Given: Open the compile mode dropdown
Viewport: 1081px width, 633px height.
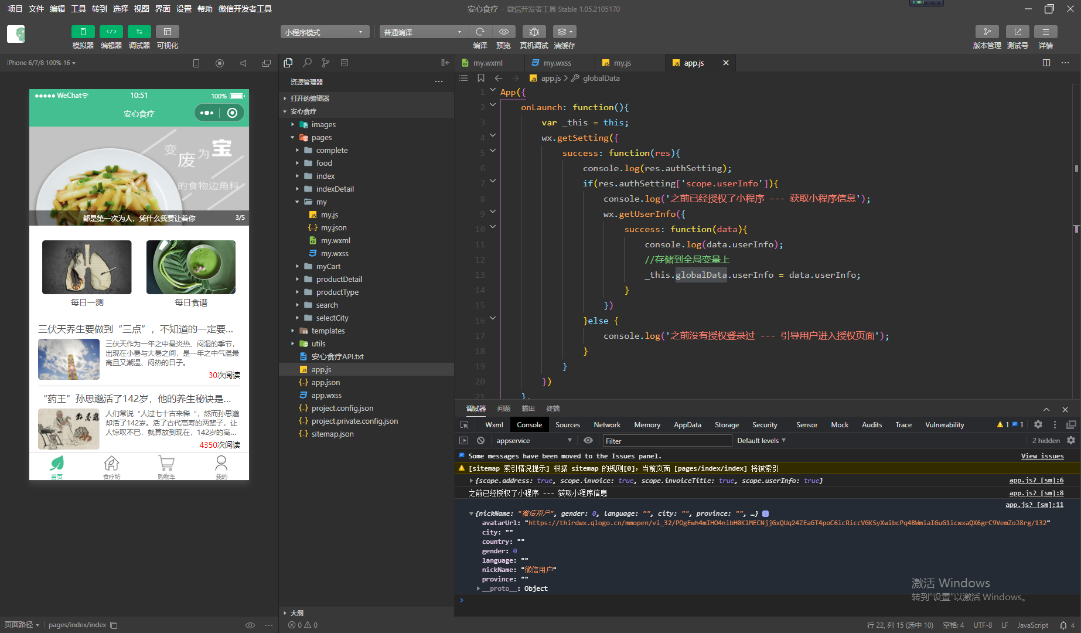Looking at the screenshot, I should coord(424,32).
